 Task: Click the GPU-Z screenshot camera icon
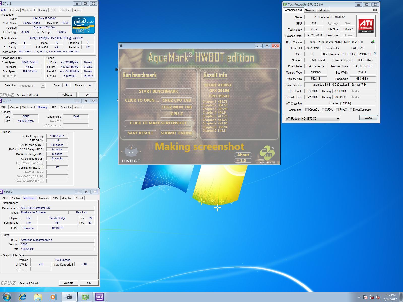(x=375, y=10)
